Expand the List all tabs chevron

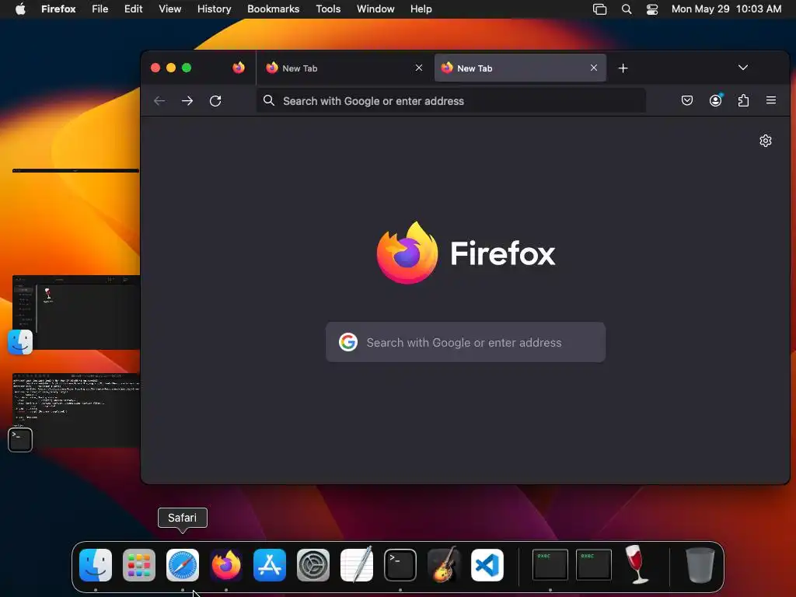coord(742,68)
